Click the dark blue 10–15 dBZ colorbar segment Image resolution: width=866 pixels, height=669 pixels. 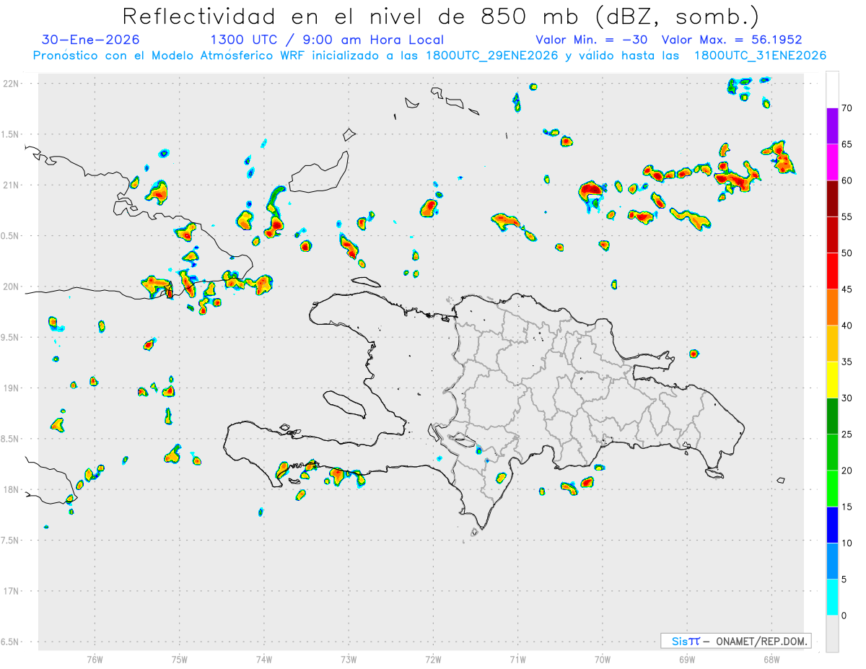[832, 525]
